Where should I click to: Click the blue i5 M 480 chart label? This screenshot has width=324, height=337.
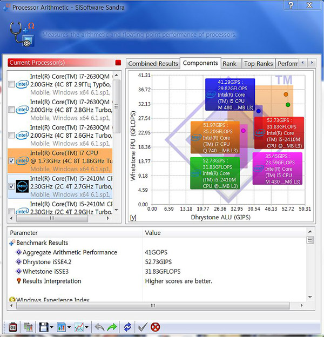tap(230, 95)
